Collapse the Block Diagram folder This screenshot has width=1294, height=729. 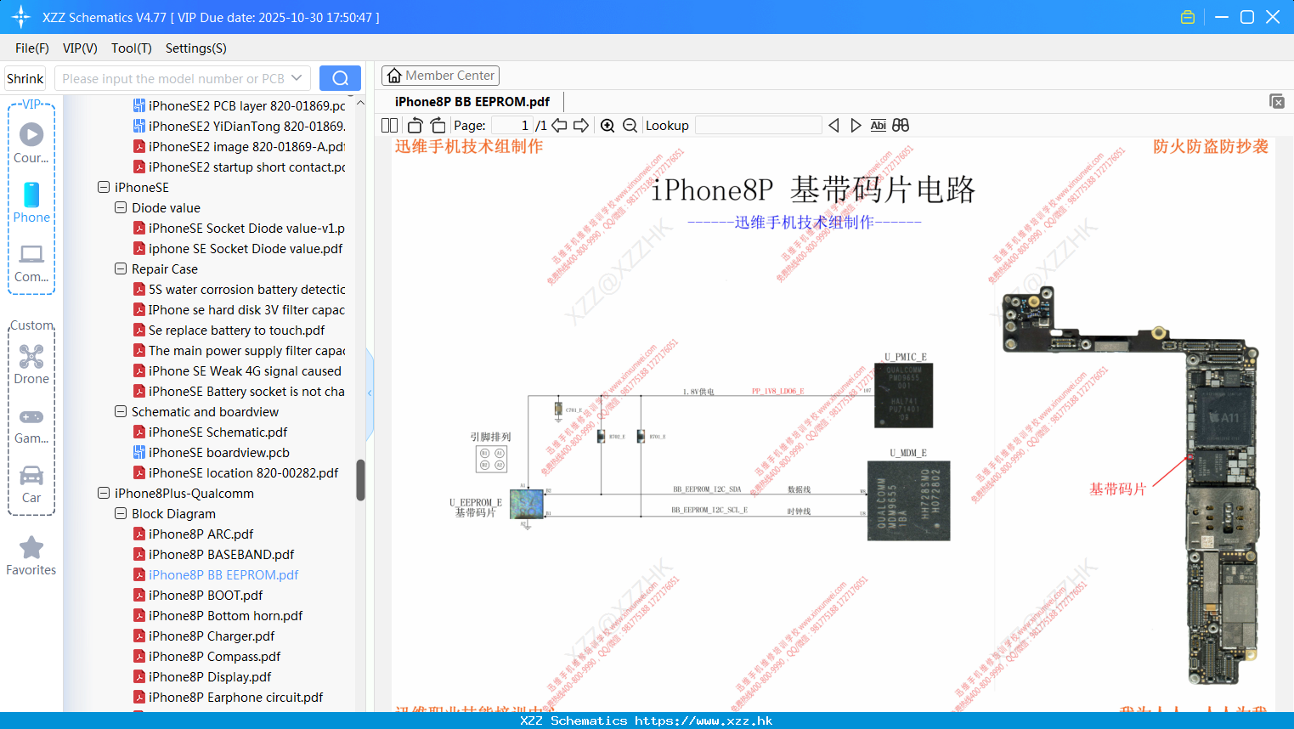point(121,513)
